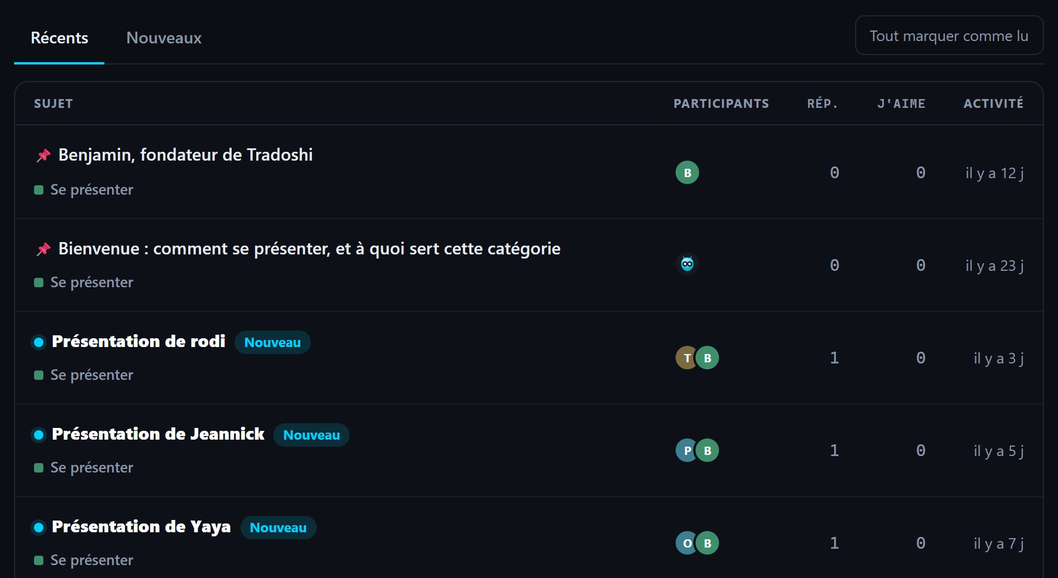The image size is (1058, 578).
Task: Open Présentation de Jeannick topic
Action: click(158, 434)
